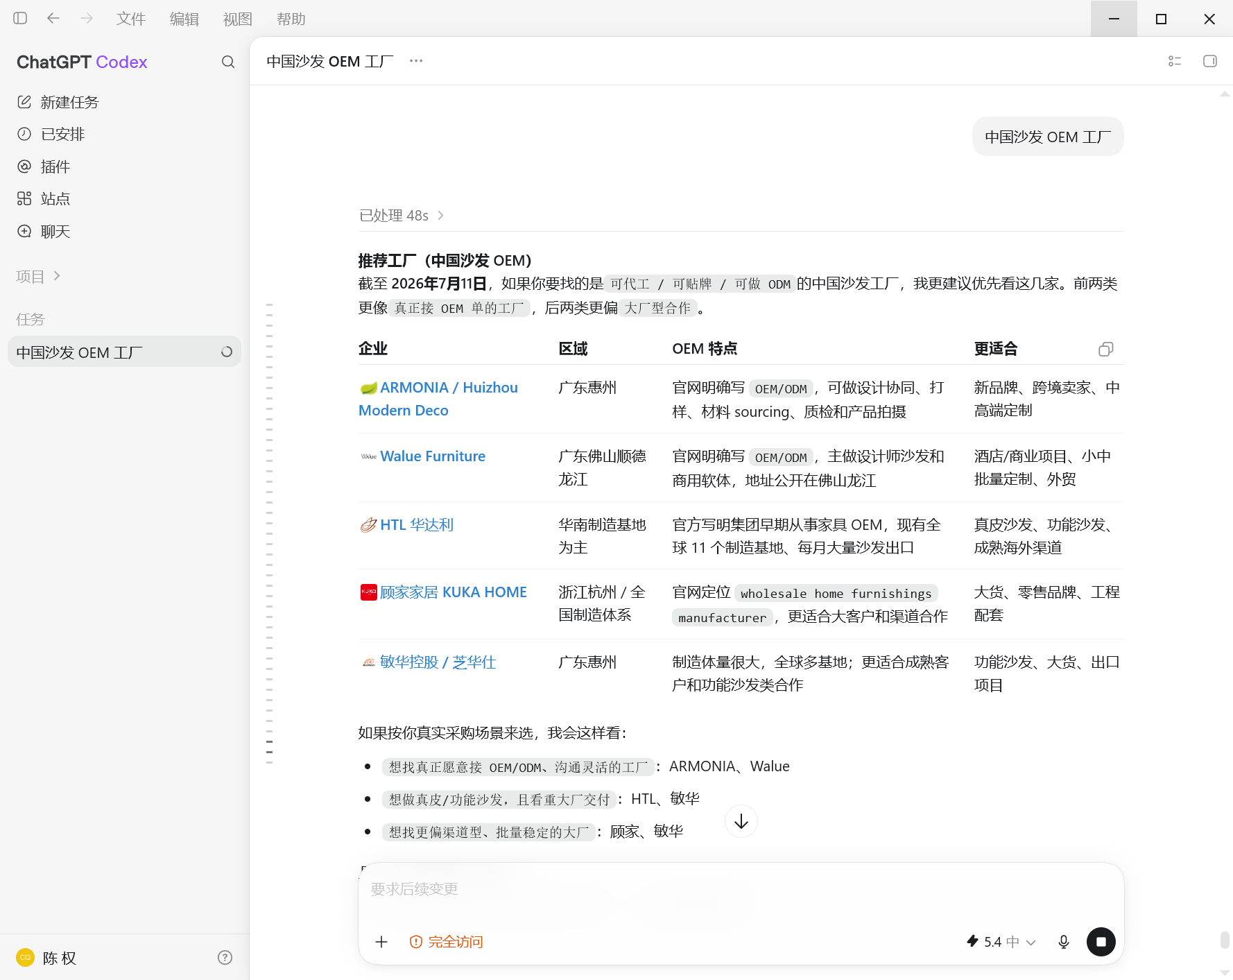Click the vertical scrollbar thumb on right

click(1225, 940)
